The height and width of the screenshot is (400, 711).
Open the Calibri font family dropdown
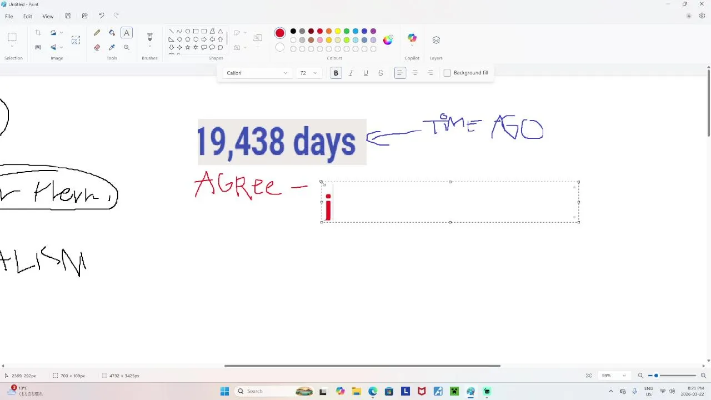pyautogui.click(x=257, y=73)
